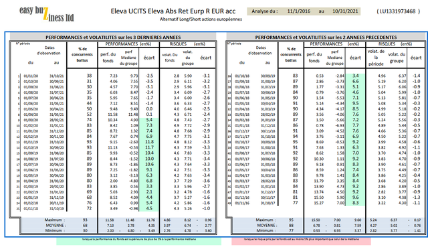Click maximum écart value 11.76
The width and height of the screenshot is (428, 247).
150,220
